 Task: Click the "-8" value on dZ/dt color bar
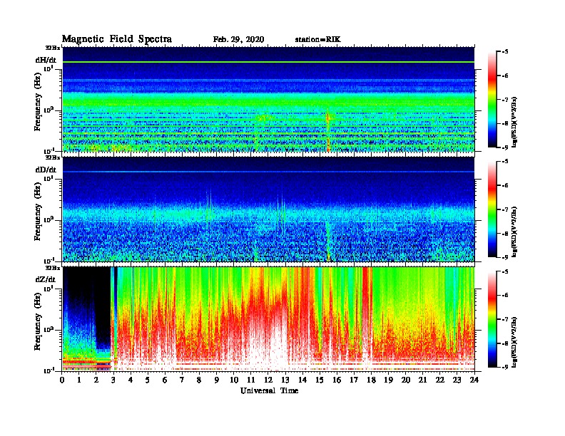(x=505, y=343)
